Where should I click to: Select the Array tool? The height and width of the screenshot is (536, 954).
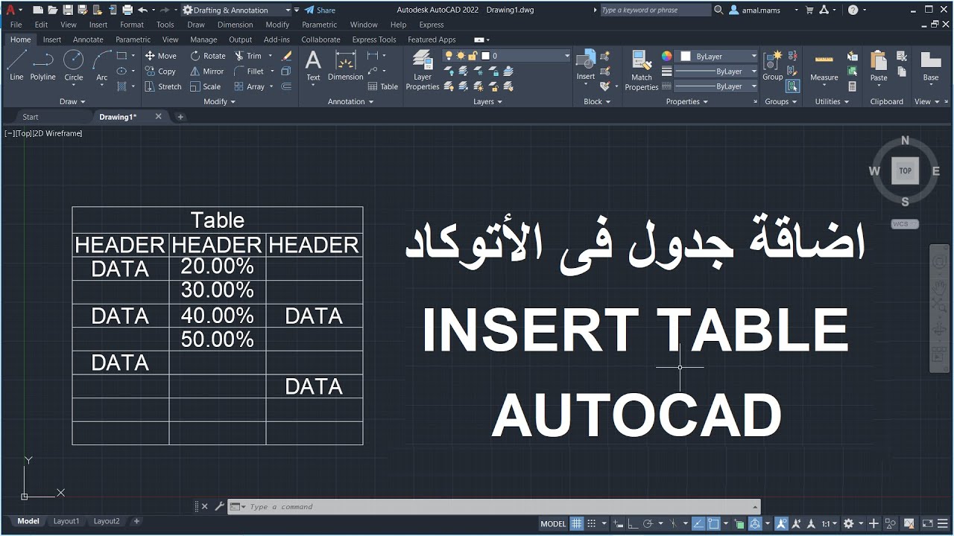[x=250, y=86]
